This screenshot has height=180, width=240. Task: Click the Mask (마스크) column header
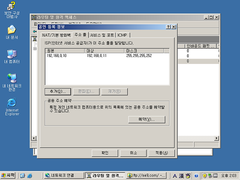144,51
